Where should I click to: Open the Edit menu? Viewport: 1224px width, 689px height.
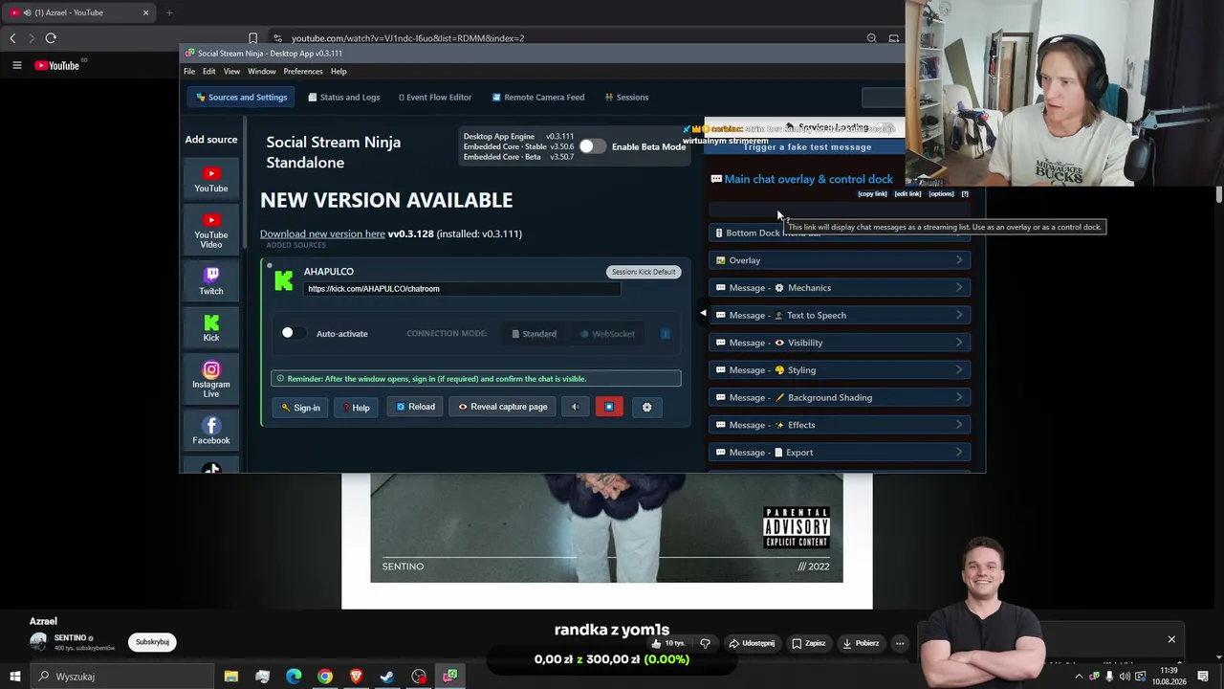[x=208, y=72]
